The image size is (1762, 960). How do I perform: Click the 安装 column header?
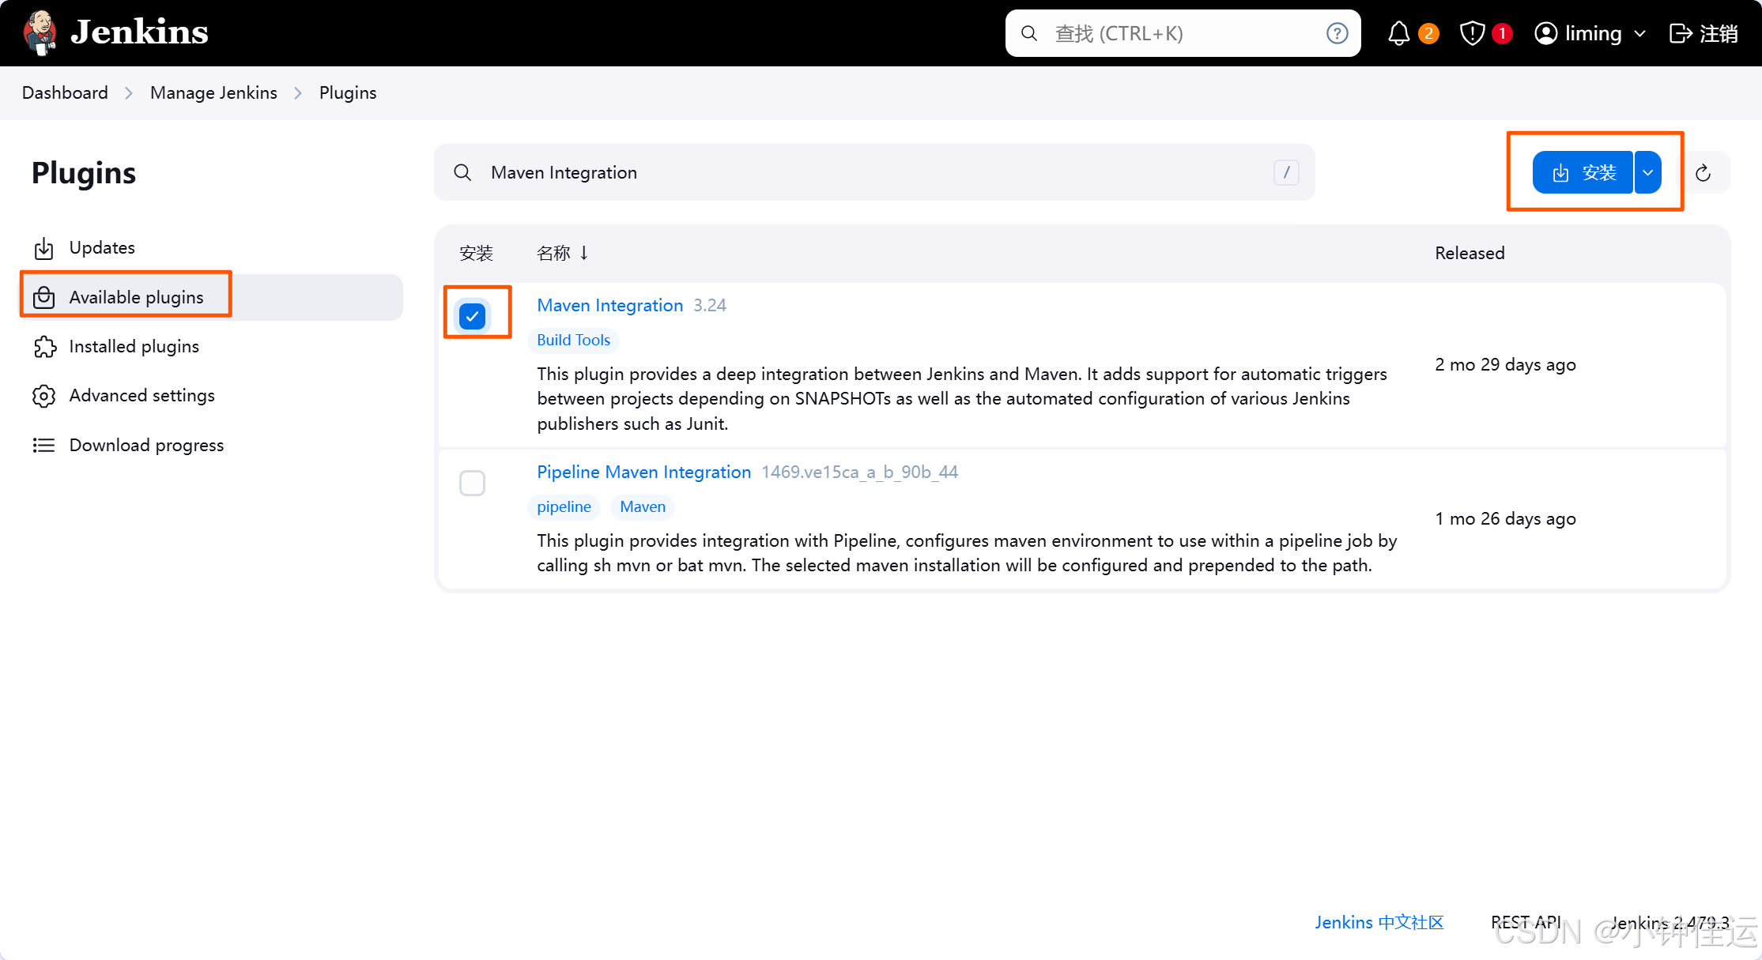pos(476,253)
